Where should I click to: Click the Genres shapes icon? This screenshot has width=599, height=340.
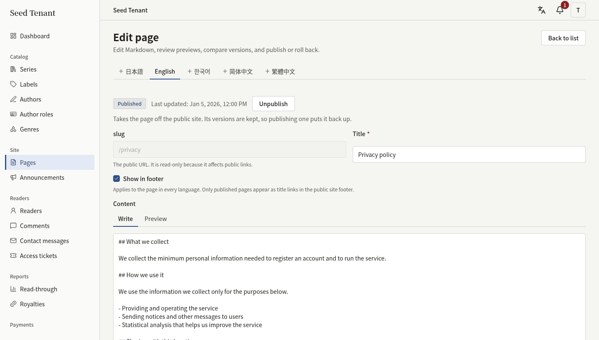[x=13, y=129]
